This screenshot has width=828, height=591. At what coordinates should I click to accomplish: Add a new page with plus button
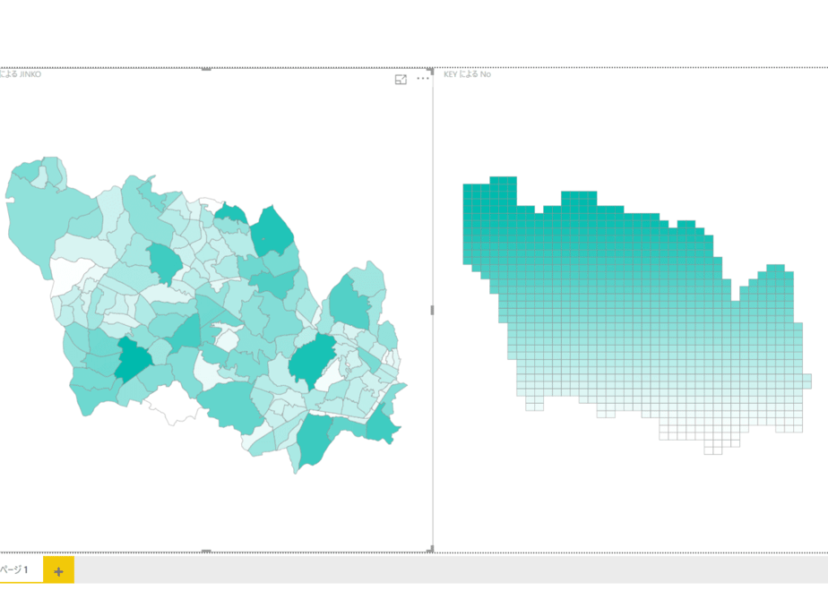[58, 570]
